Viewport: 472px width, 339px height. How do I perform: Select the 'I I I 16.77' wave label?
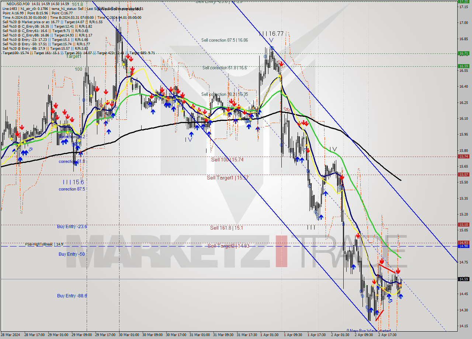tap(271, 34)
